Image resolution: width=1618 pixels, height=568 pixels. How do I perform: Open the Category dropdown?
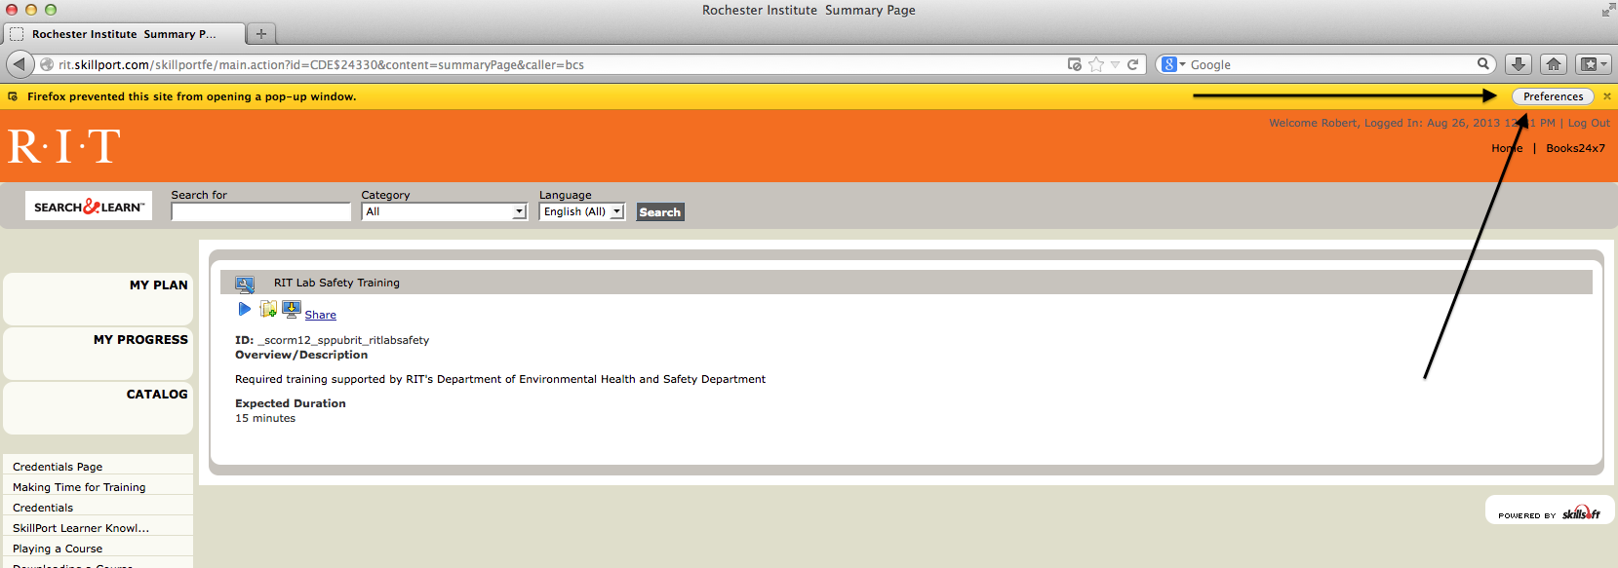click(x=444, y=211)
